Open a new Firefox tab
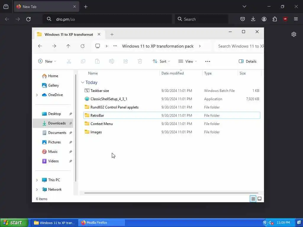 pyautogui.click(x=86, y=7)
